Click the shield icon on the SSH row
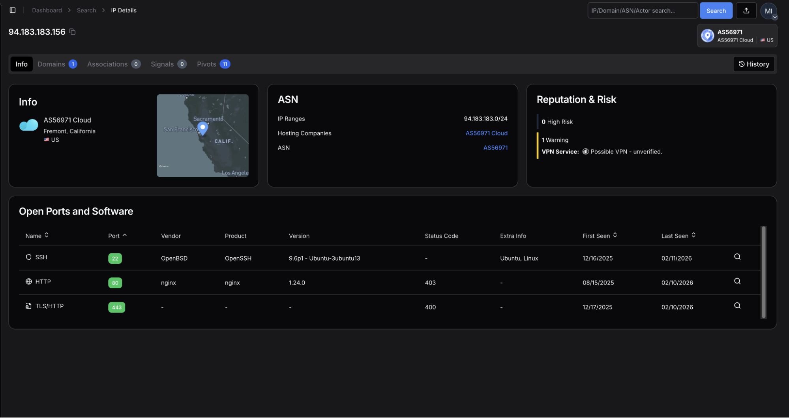789x418 pixels. click(x=29, y=257)
